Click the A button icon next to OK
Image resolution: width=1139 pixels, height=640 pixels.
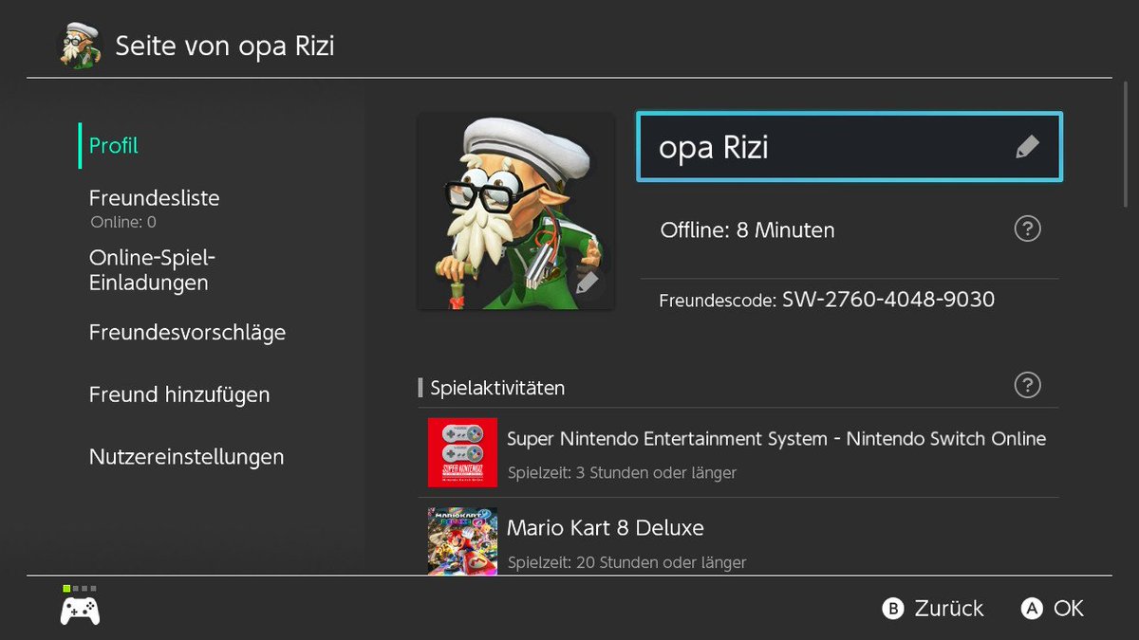1032,609
